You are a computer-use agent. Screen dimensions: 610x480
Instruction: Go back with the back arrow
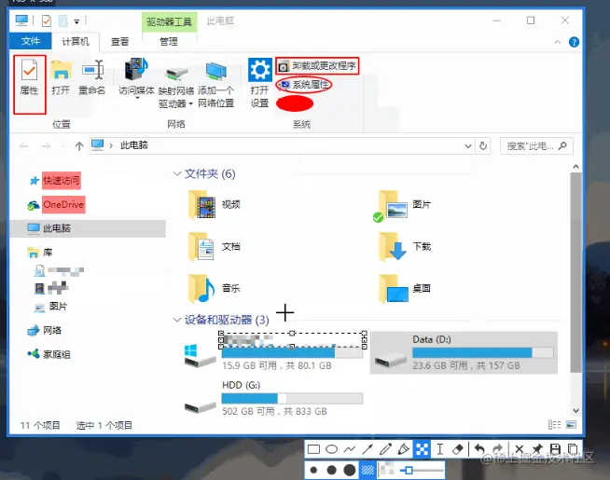[x=24, y=146]
